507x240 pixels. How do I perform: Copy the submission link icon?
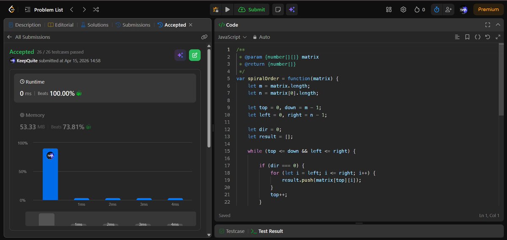(x=204, y=37)
